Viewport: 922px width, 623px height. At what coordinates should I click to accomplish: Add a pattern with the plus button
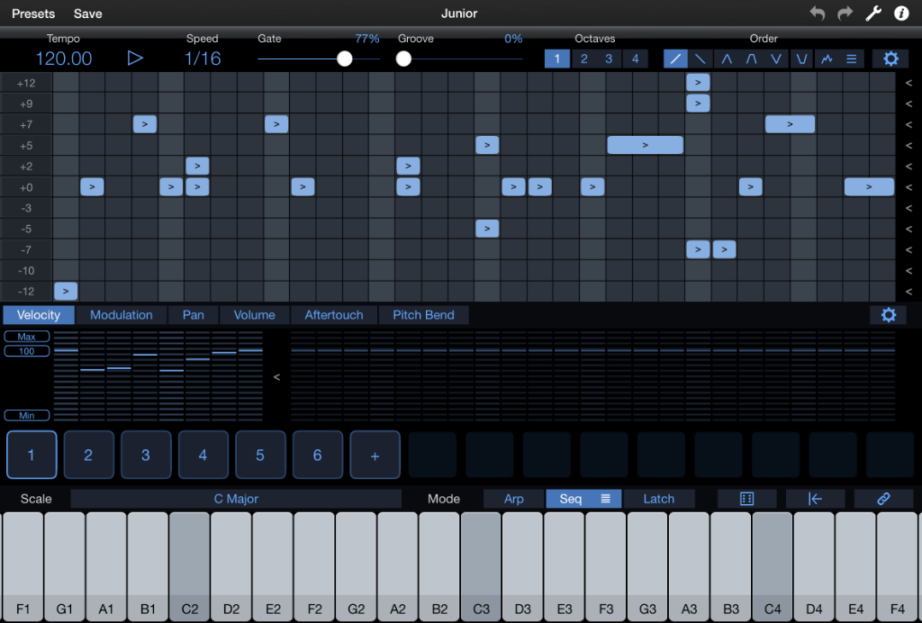(375, 455)
